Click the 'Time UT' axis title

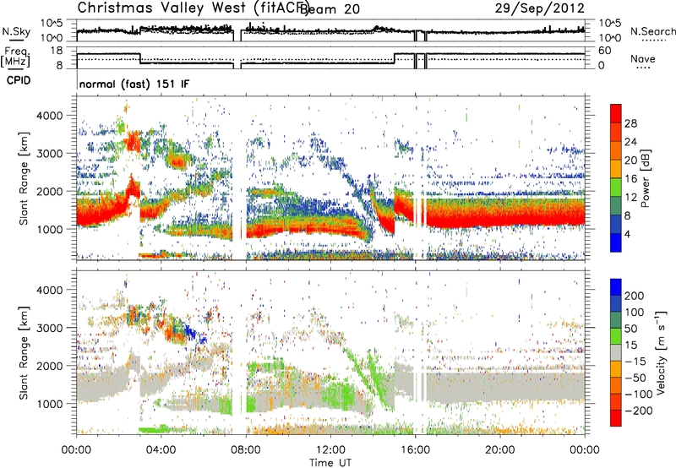tap(330, 462)
